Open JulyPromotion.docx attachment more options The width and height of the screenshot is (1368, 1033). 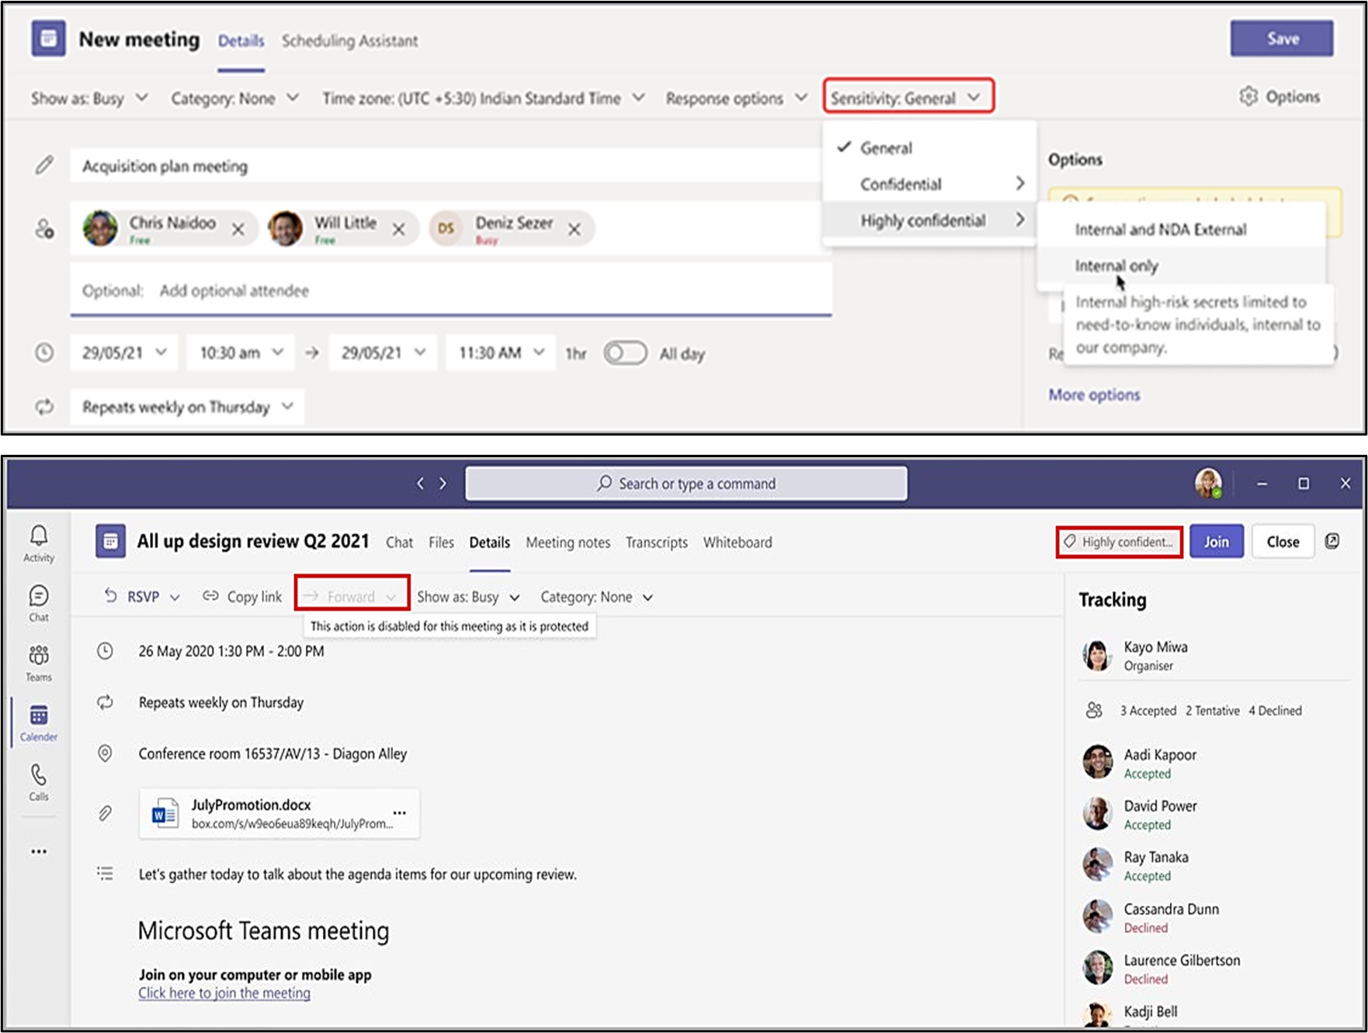(x=399, y=813)
